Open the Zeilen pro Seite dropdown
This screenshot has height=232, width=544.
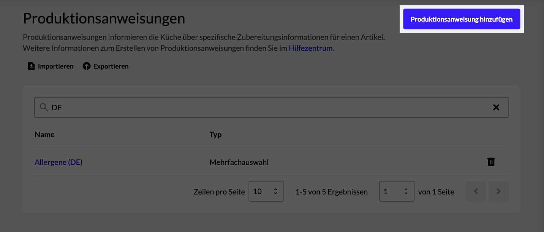tap(266, 191)
